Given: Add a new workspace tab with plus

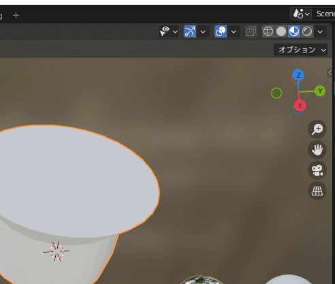Looking at the screenshot, I should [x=16, y=16].
